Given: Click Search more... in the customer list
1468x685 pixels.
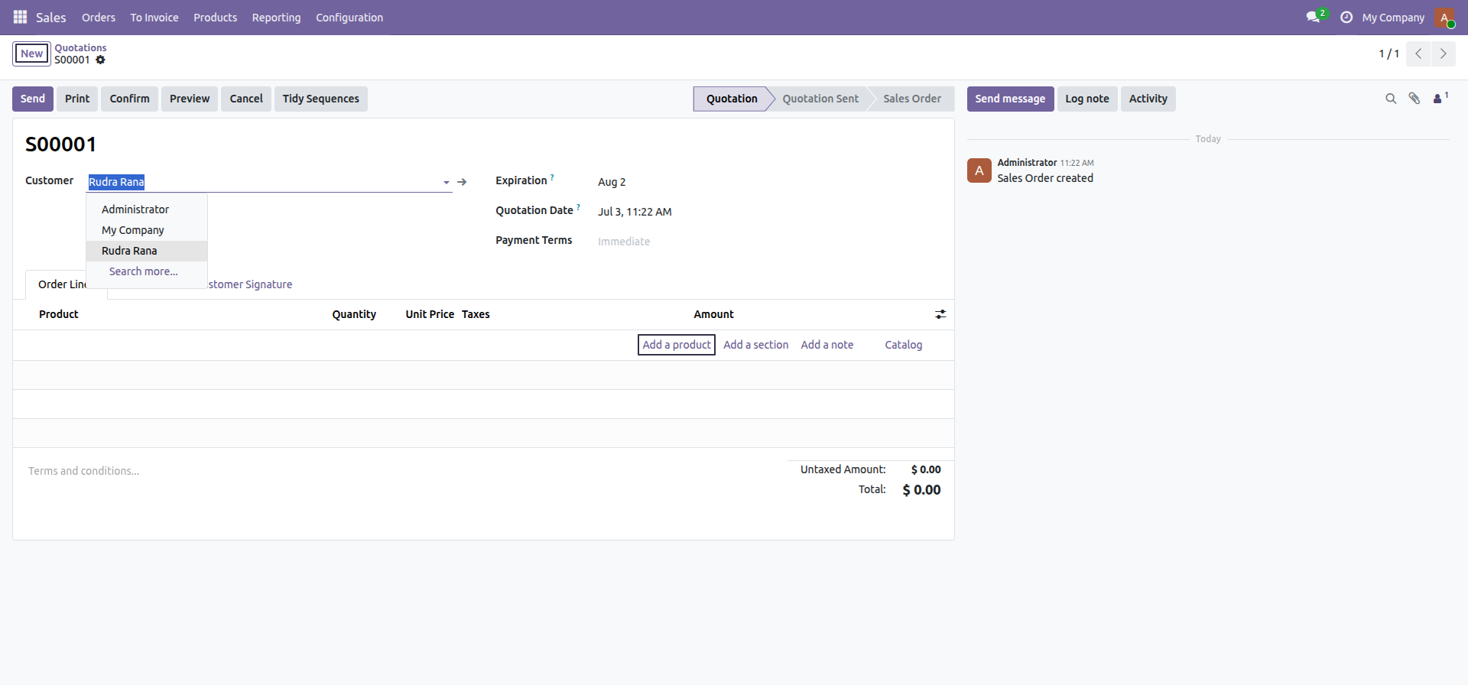Looking at the screenshot, I should [x=147, y=271].
